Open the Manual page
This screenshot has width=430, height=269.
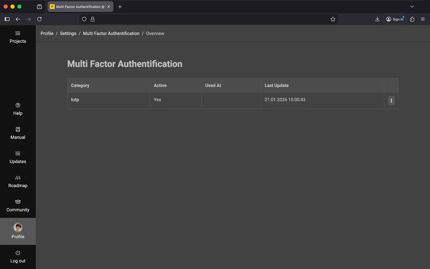click(x=18, y=133)
